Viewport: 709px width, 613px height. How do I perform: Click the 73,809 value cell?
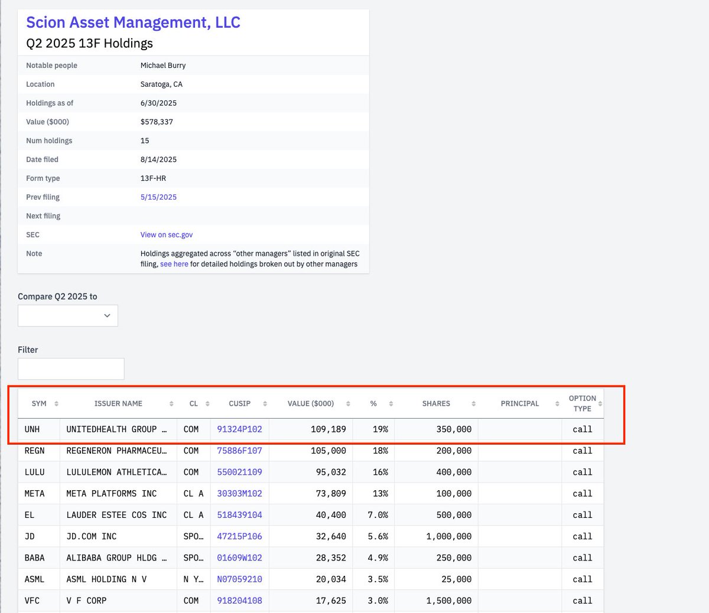(311, 493)
